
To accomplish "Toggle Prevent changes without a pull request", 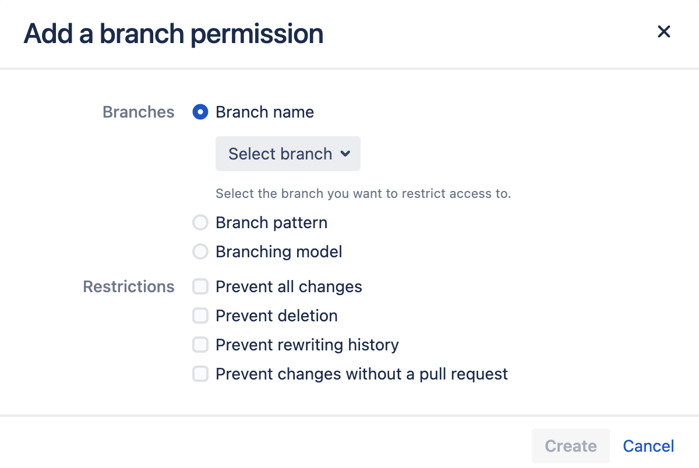I will 200,374.
